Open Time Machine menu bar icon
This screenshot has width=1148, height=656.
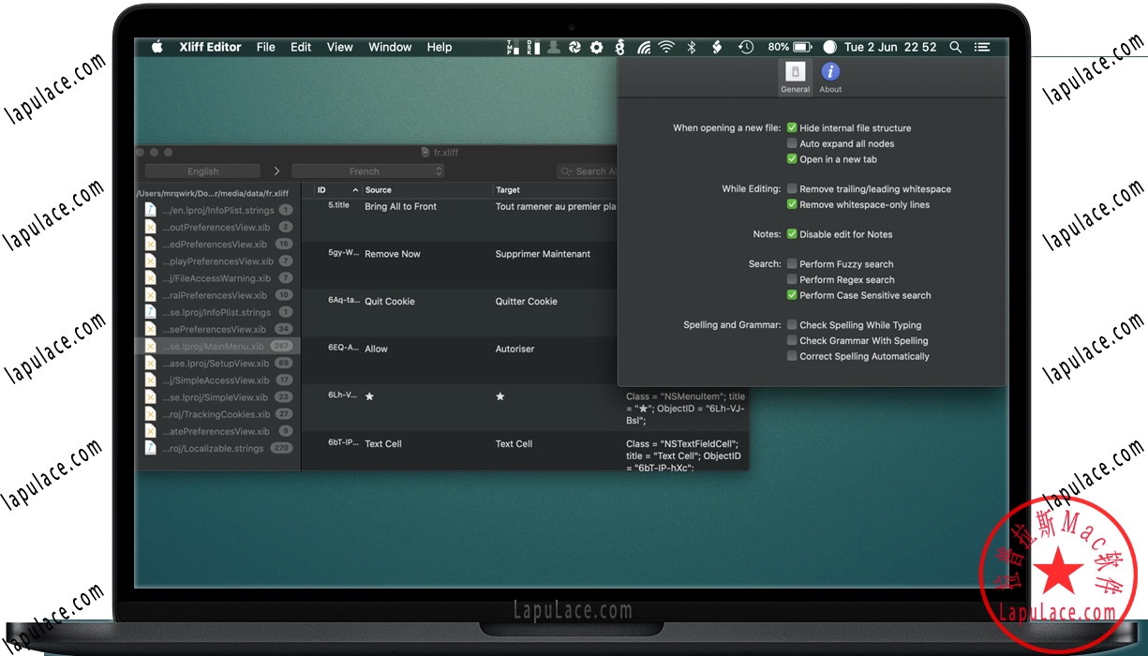click(745, 47)
